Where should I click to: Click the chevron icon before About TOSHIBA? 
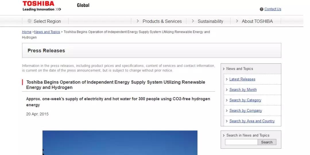237,21
